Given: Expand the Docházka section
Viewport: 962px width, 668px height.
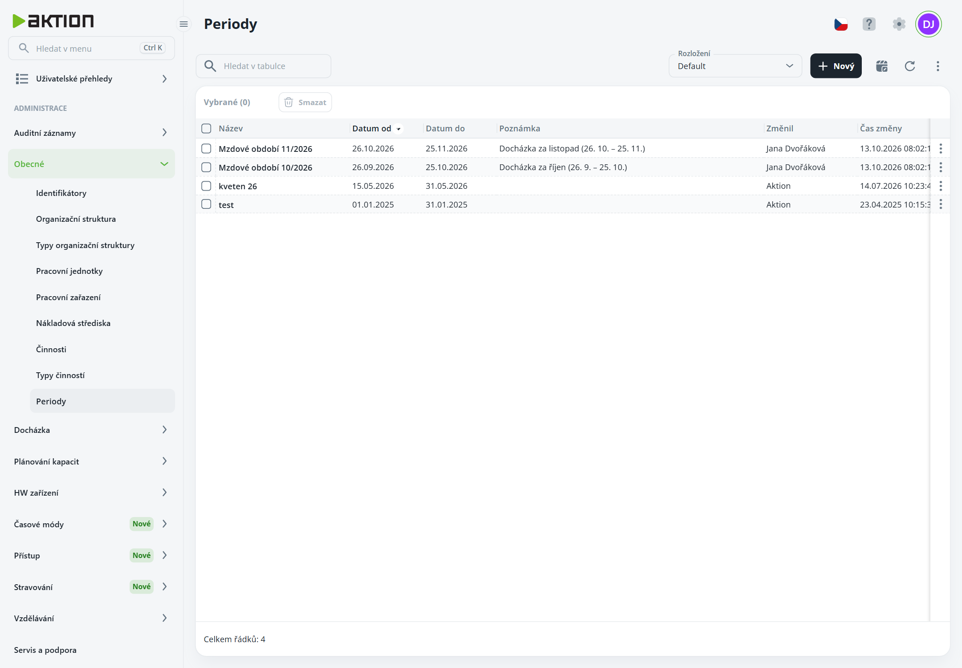Looking at the screenshot, I should pyautogui.click(x=91, y=430).
